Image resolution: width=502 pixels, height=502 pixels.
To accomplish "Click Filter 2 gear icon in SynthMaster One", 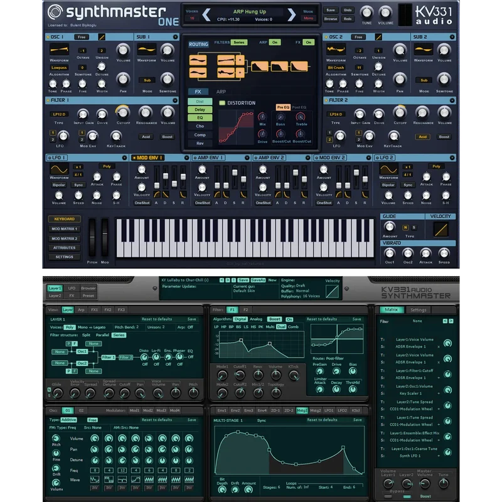I will pos(452,100).
